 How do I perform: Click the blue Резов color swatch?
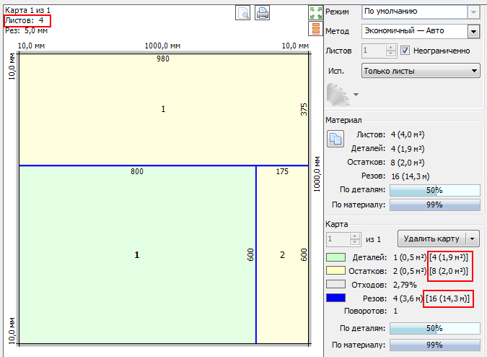tap(335, 298)
